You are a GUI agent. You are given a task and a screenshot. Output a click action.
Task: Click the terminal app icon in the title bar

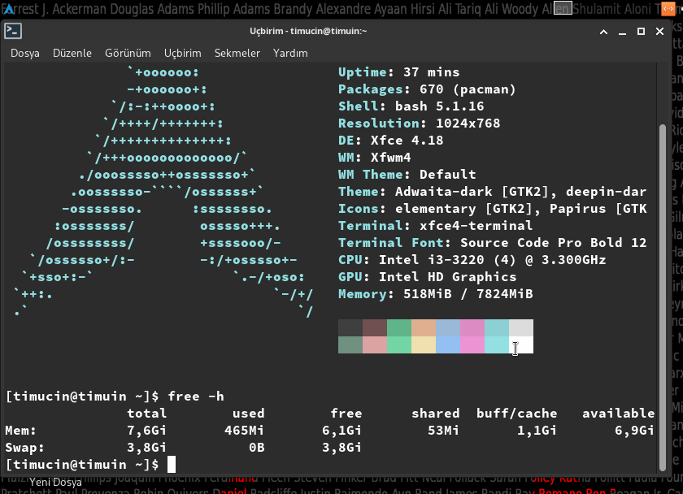click(x=13, y=32)
